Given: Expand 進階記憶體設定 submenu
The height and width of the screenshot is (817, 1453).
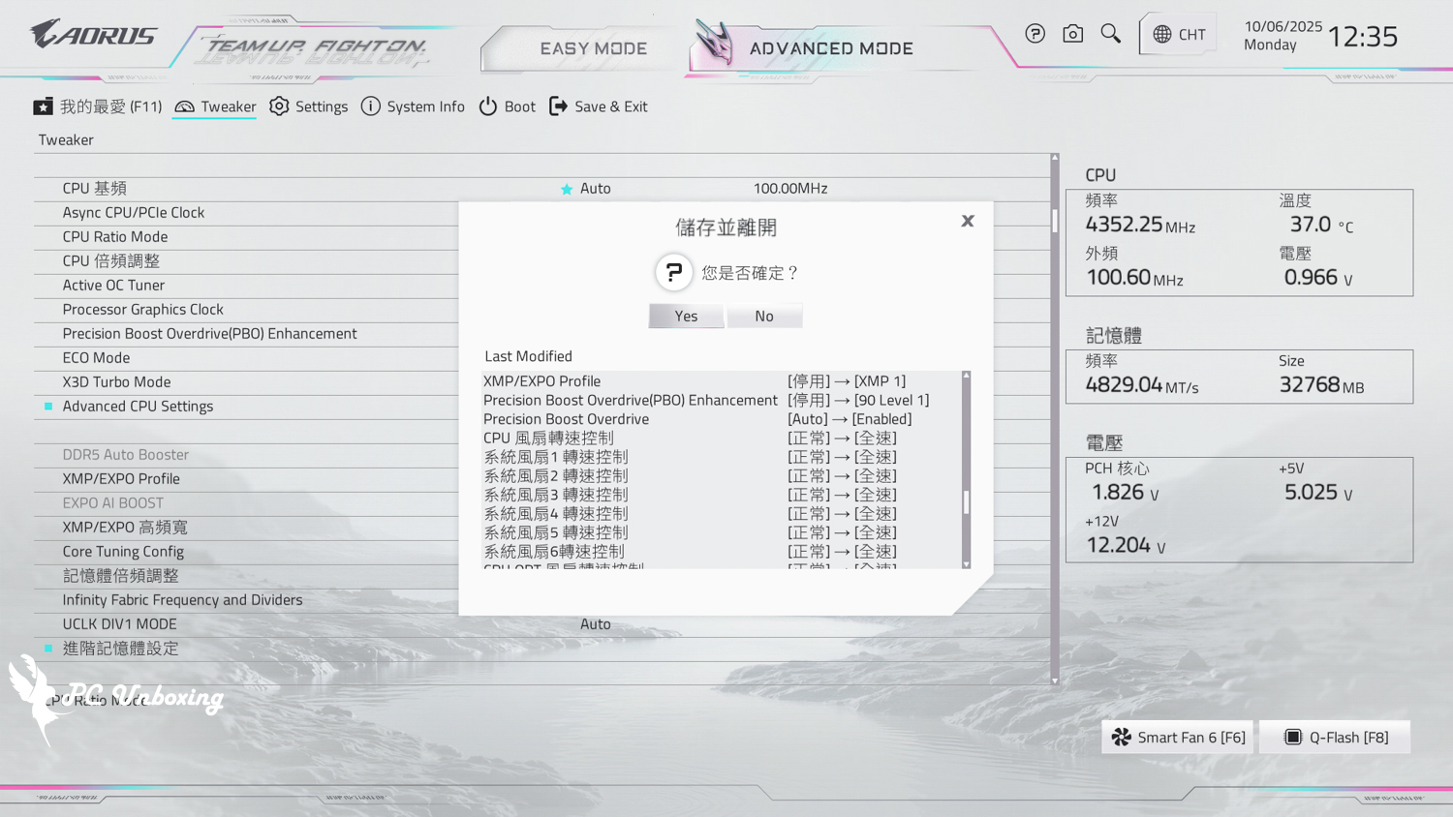Looking at the screenshot, I should (x=120, y=649).
